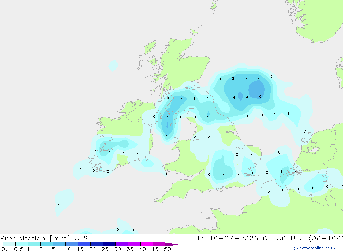Click the '10' legend scale label
343x251 pixels.
68,249
